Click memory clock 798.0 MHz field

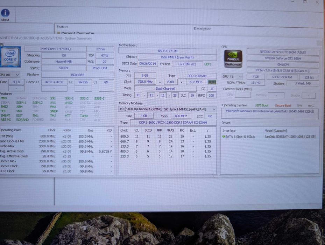[145, 82]
